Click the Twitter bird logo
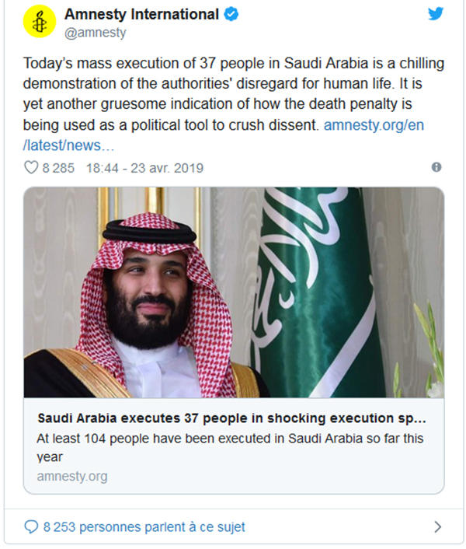Screen dimensions: 466x549 tap(436, 15)
